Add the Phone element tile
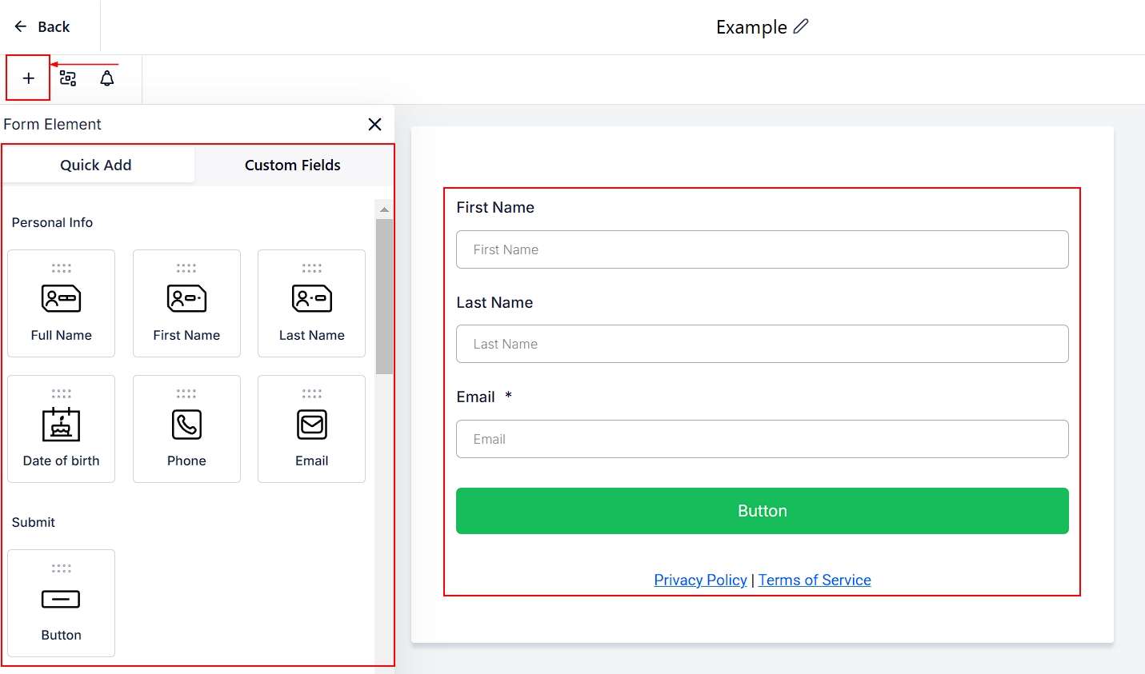Image resolution: width=1145 pixels, height=674 pixels. [186, 429]
